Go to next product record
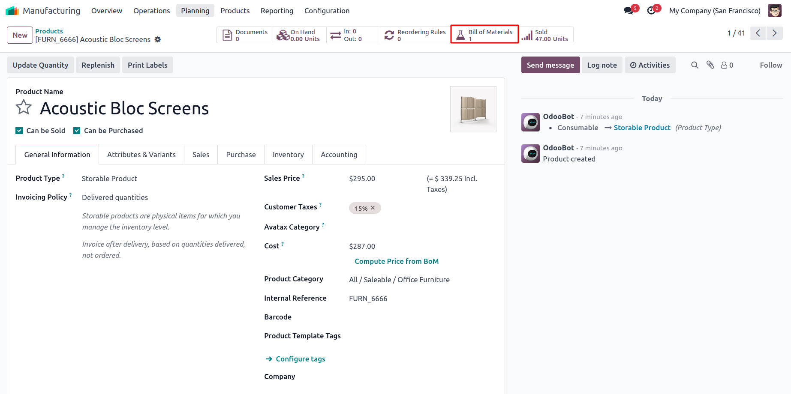This screenshot has height=394, width=791. click(x=774, y=33)
